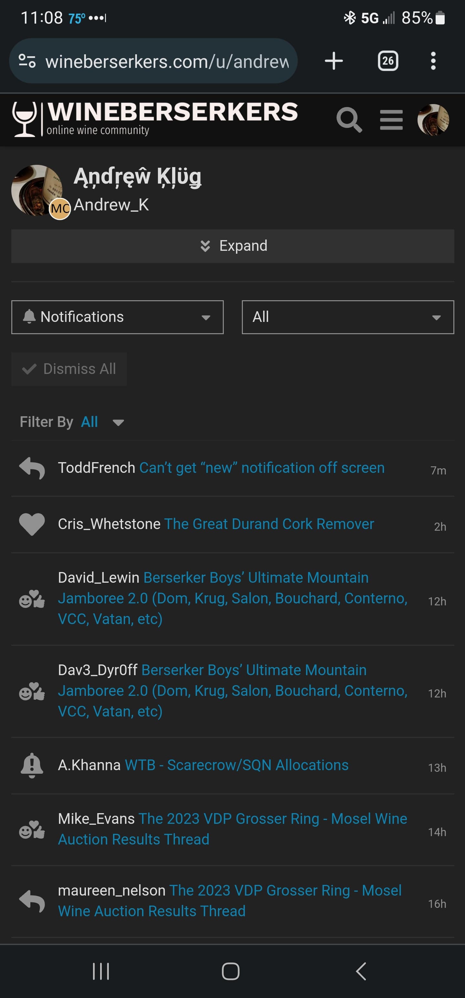Tap the Wineberserkers logo

click(155, 119)
